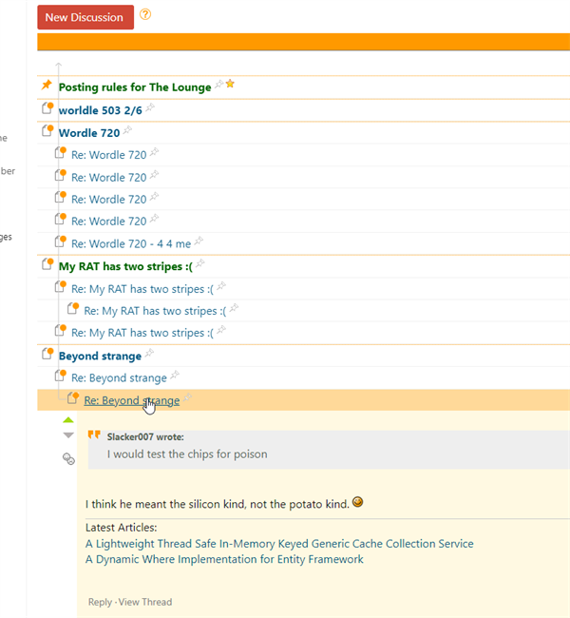Open the bold My RAT has two stripes :( thread
Image resolution: width=570 pixels, height=618 pixels.
[125, 267]
